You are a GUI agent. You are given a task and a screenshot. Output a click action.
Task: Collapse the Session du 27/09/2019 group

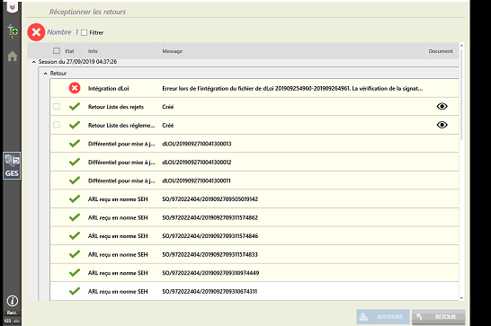point(34,62)
